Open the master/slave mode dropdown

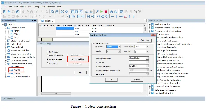pos(147,58)
